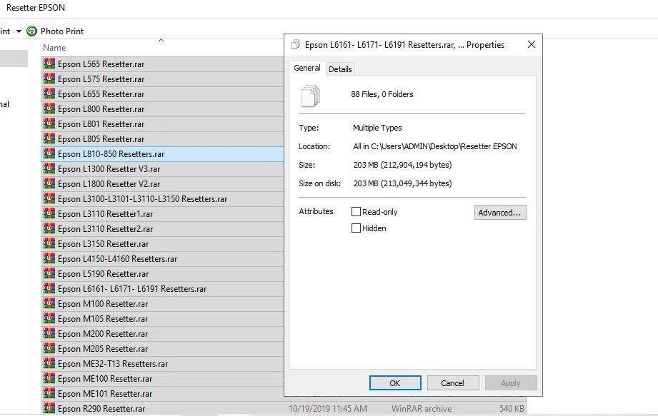The height and width of the screenshot is (416, 658).
Task: Click the WinRAR icon of Epson L1800 Resetter V2.rar
Action: click(x=49, y=183)
